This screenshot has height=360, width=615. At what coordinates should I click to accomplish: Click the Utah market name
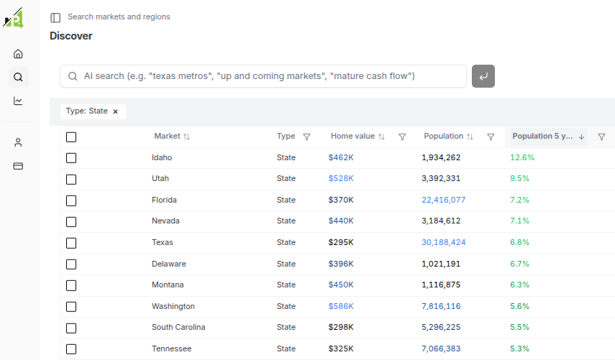[x=160, y=178]
